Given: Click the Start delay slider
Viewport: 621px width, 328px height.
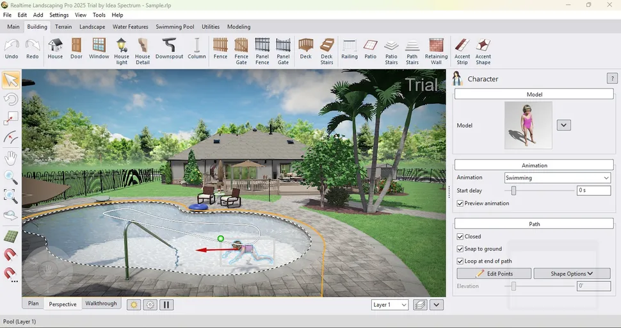Looking at the screenshot, I should (x=513, y=190).
